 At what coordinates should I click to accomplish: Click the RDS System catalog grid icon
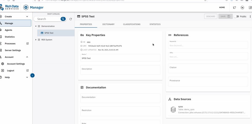[39, 40]
